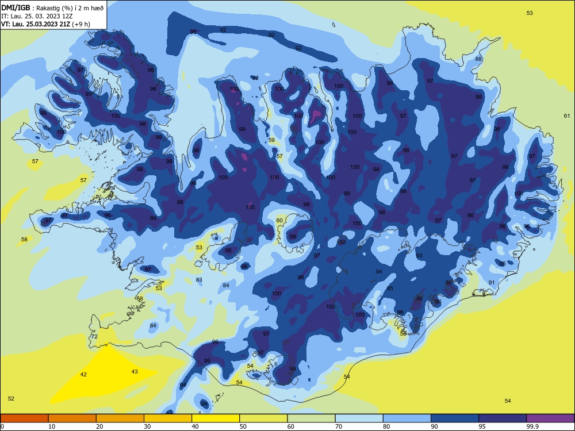Select the pale yellow 50–60 legend swatch

264,418
